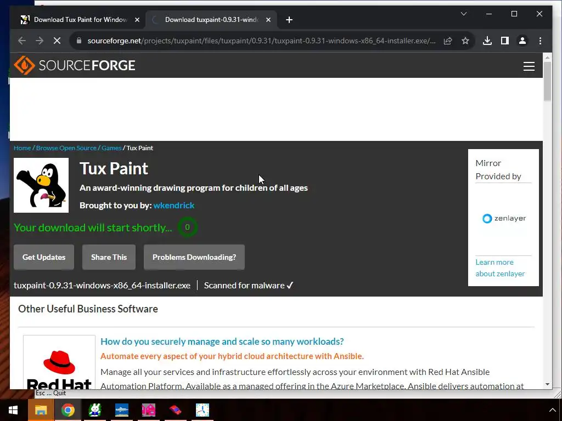
Task: Close the Download Tux Paint for Windows tab
Action: click(137, 20)
